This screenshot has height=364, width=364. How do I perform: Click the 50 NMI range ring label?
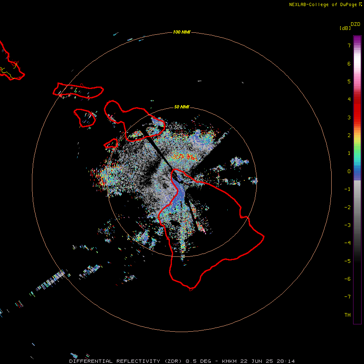click(182, 107)
